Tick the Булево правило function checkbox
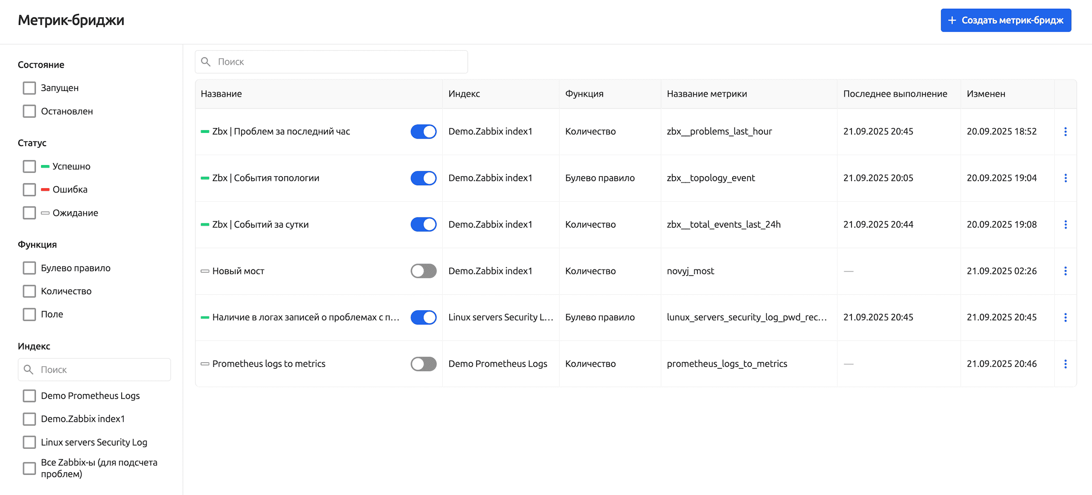The image size is (1092, 495). pos(29,268)
